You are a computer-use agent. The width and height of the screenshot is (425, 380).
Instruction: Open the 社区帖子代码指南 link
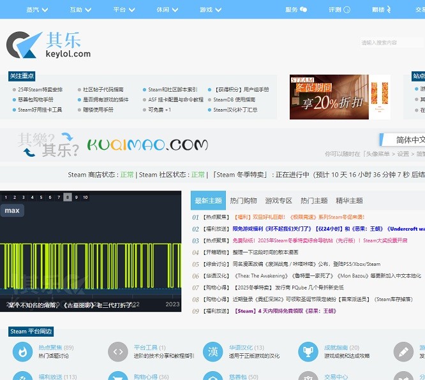[x=103, y=89]
